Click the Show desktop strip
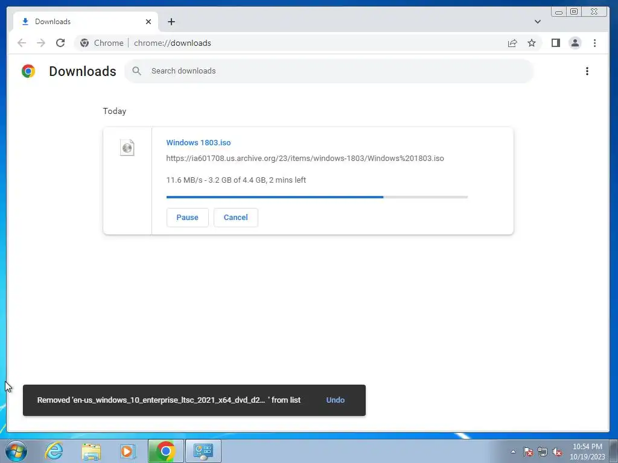Screen dimensions: 618x463 pos(613,451)
